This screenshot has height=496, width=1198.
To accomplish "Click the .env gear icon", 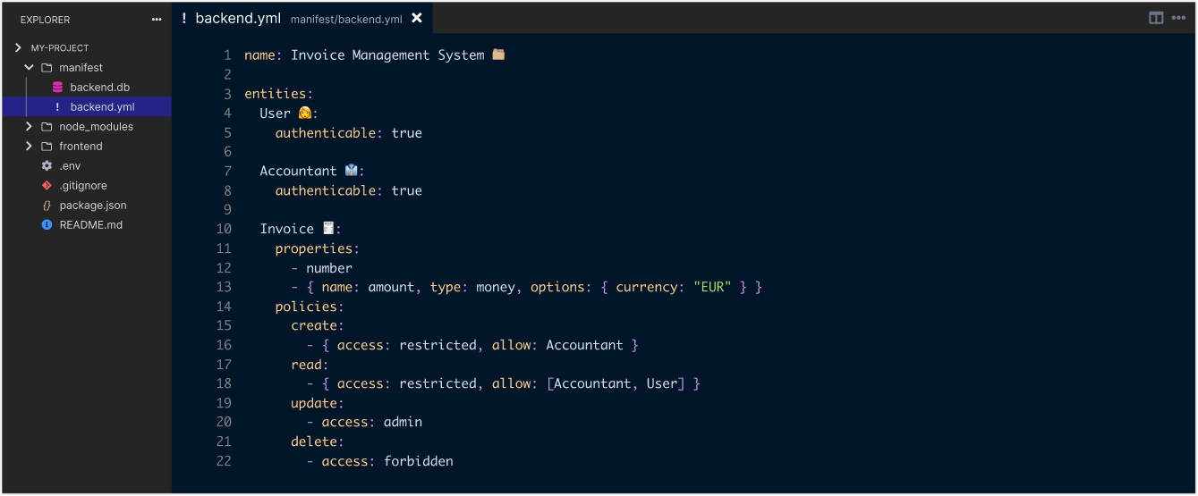I will pyautogui.click(x=47, y=166).
